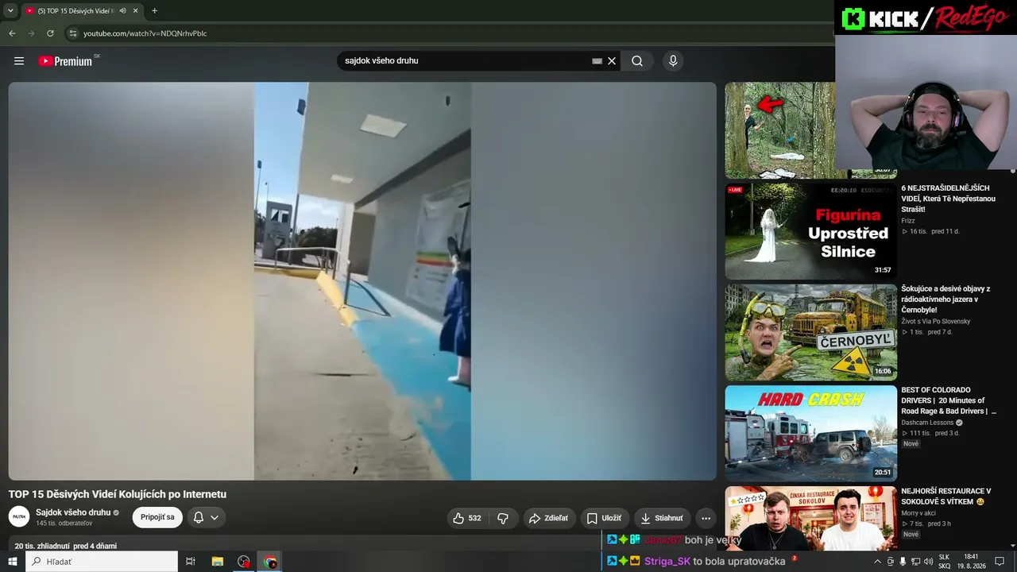This screenshot has height=572, width=1017.
Task: Save the video with Uložiť
Action: tap(605, 518)
